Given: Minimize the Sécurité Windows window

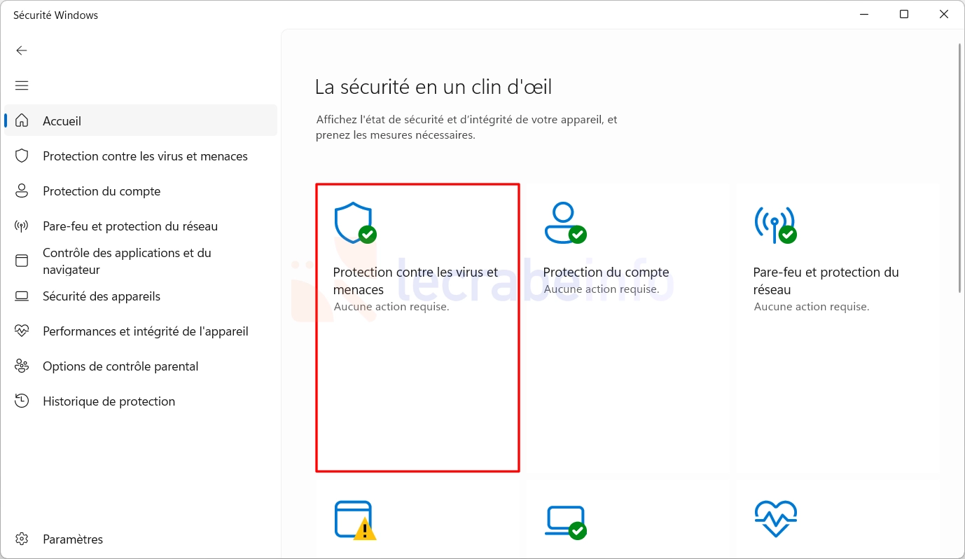Looking at the screenshot, I should point(863,15).
